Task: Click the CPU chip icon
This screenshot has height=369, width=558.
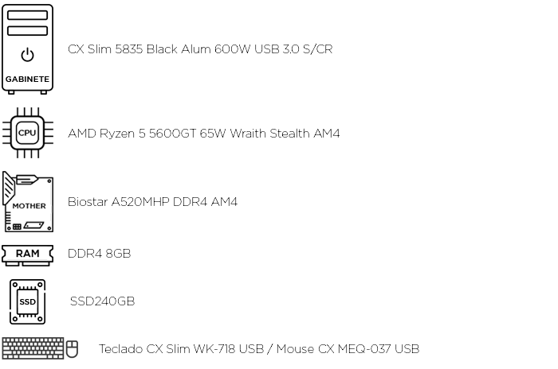Action: [27, 133]
